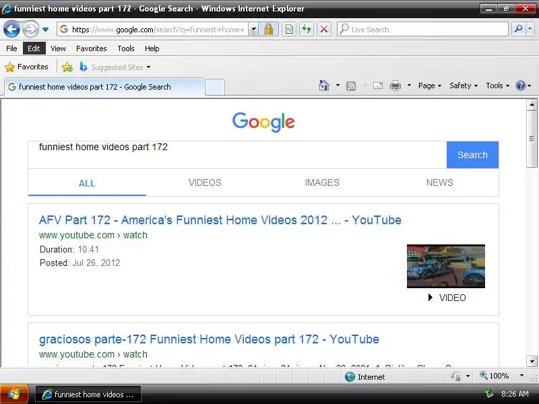Click the AFV video thumbnail
Image resolution: width=539 pixels, height=404 pixels.
pyautogui.click(x=446, y=266)
